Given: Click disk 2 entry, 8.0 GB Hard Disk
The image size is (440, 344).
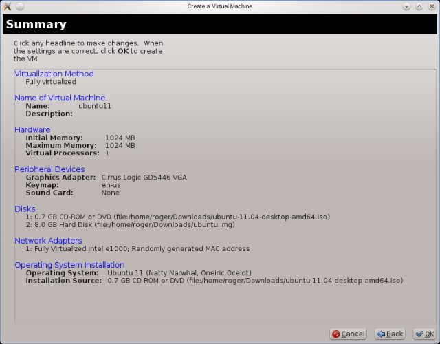Looking at the screenshot, I should click(130, 225).
